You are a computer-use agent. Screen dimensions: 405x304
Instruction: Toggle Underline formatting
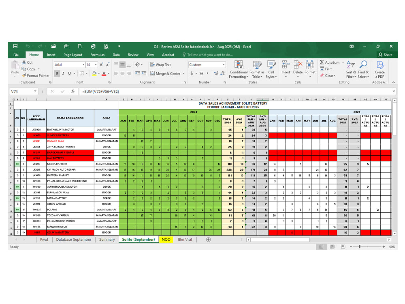[x=69, y=73]
